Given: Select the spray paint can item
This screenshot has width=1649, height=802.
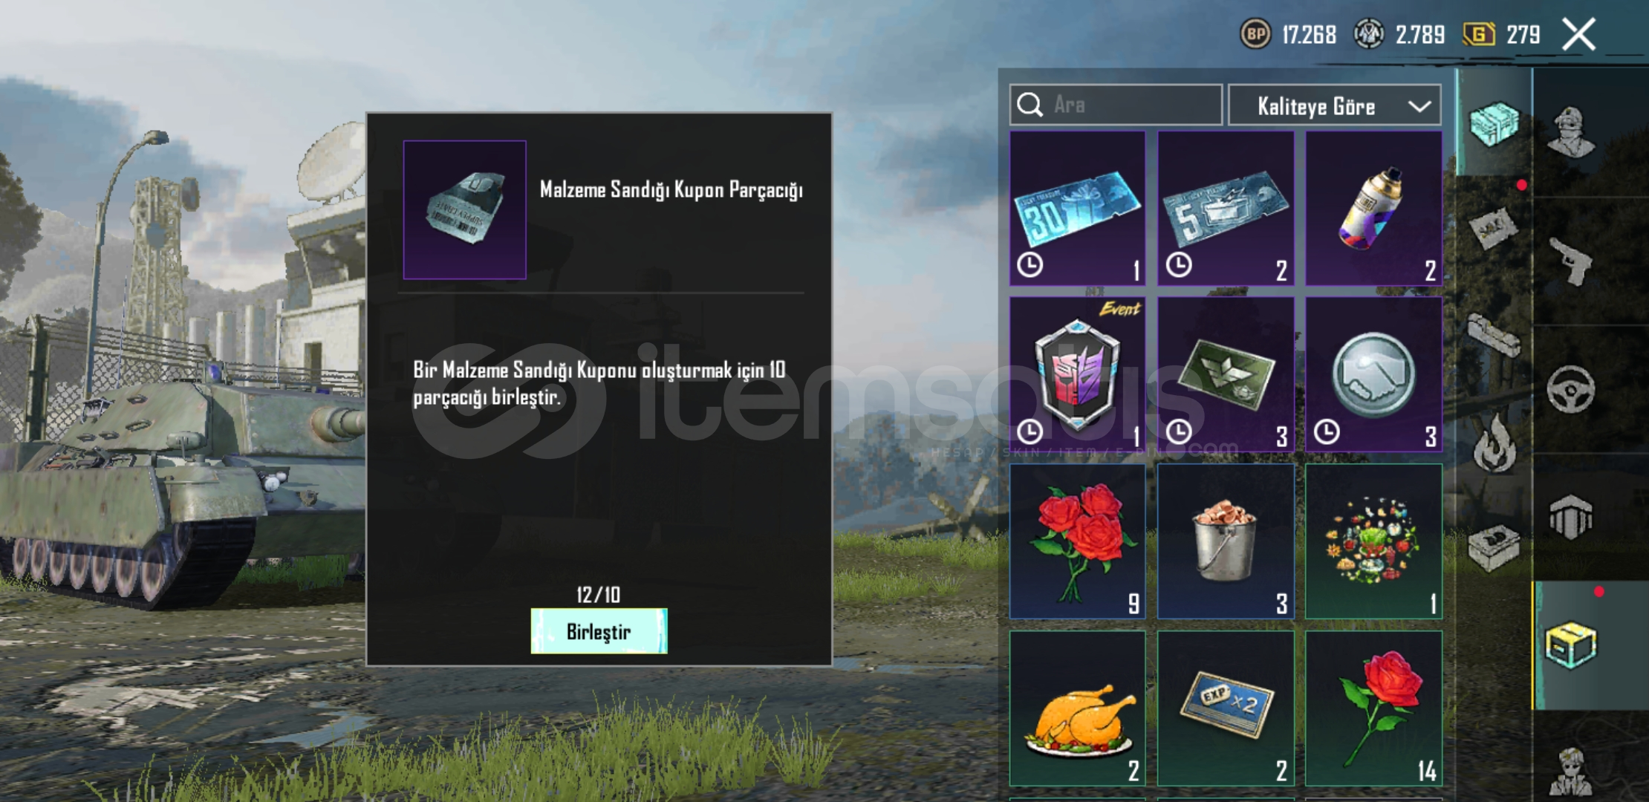Looking at the screenshot, I should 1373,209.
